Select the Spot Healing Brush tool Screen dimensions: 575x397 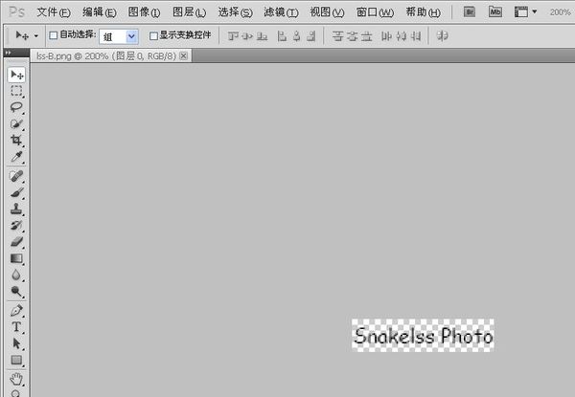tap(16, 176)
